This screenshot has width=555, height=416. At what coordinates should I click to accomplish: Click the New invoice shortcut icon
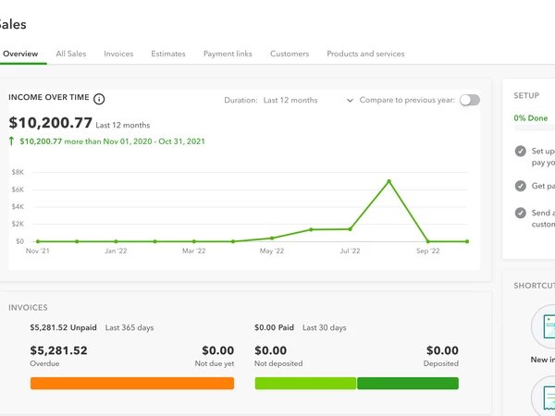(546, 327)
